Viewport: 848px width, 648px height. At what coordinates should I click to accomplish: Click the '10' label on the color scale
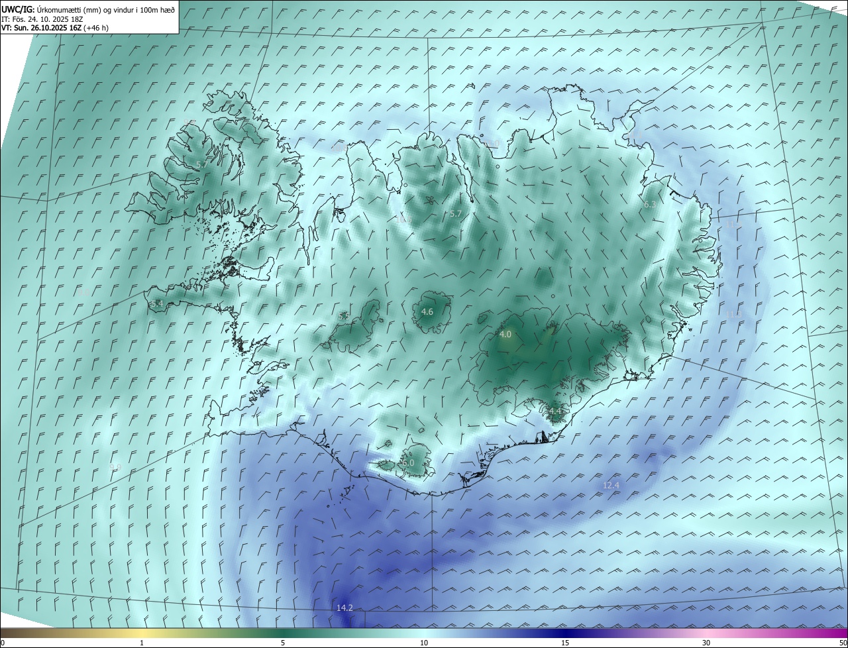pyautogui.click(x=424, y=643)
